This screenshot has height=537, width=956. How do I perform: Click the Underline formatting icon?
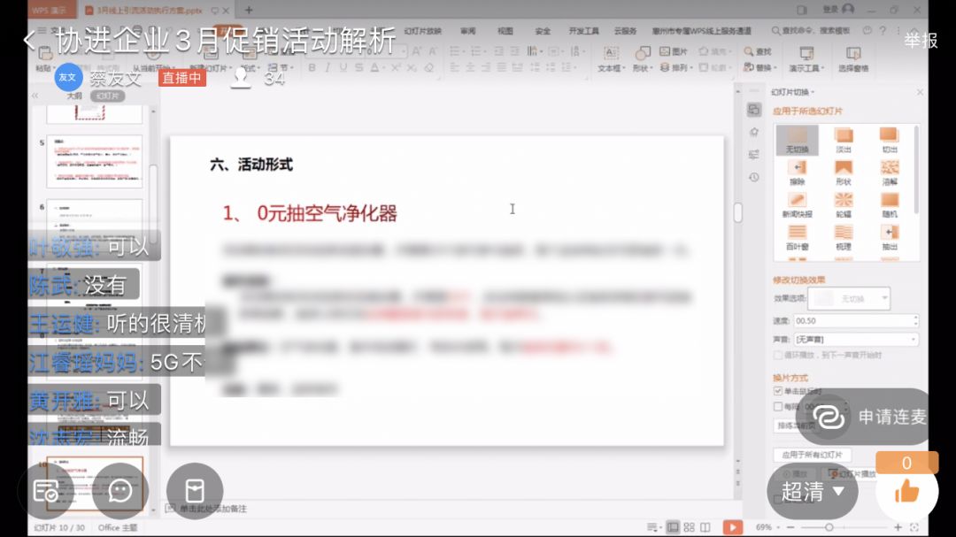[x=343, y=67]
